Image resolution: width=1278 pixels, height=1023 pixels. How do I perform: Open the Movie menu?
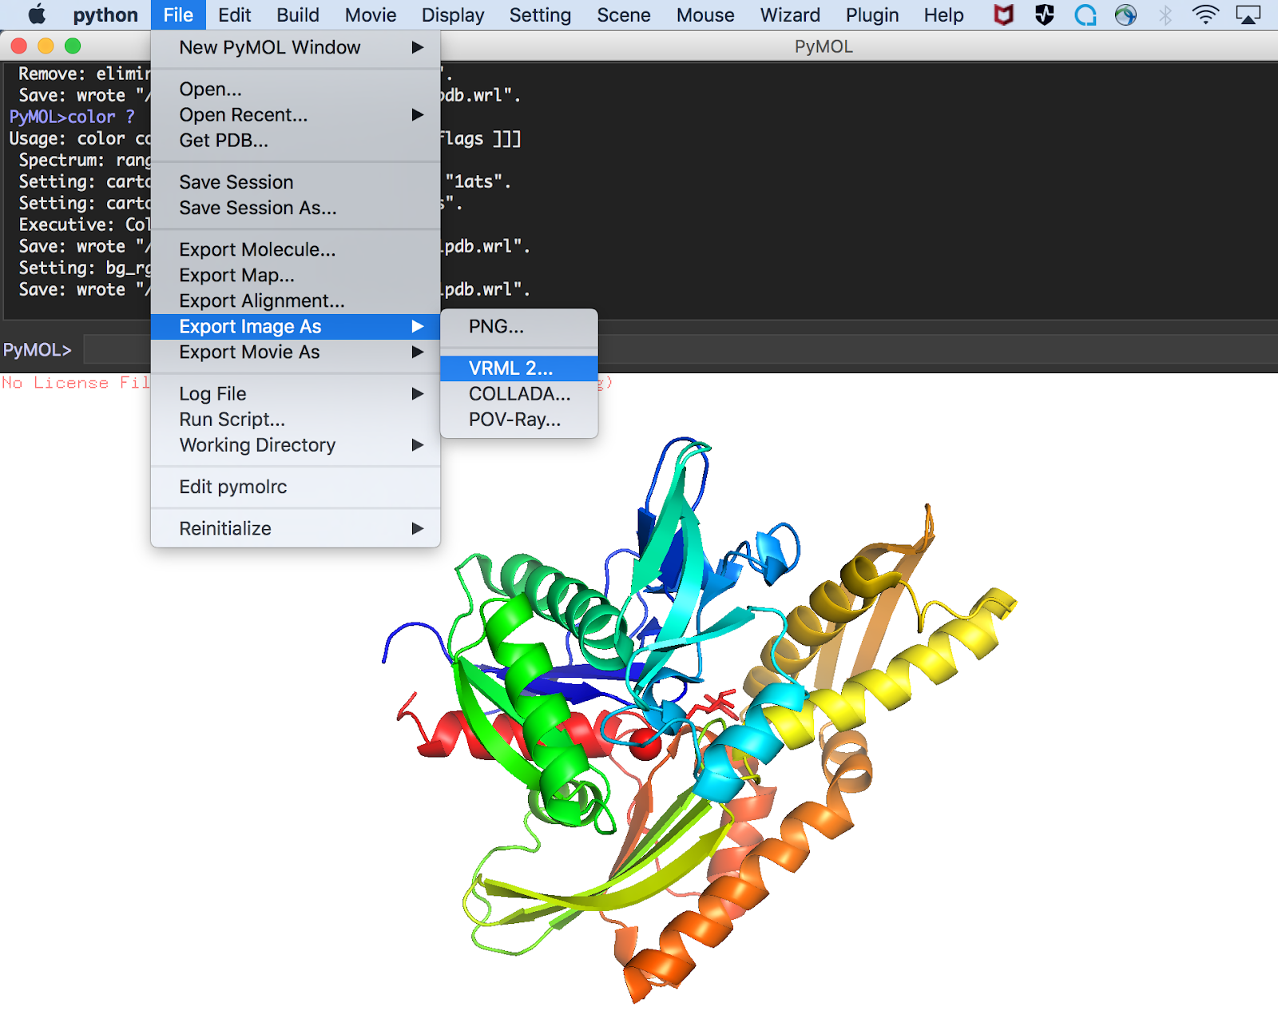[x=371, y=15]
